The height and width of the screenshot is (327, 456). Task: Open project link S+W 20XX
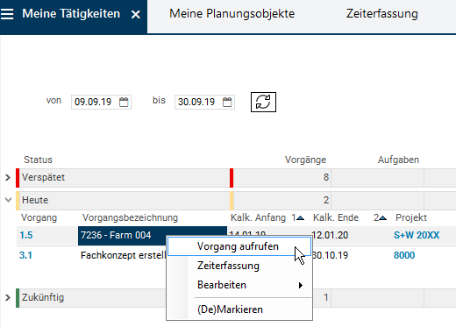(x=417, y=235)
